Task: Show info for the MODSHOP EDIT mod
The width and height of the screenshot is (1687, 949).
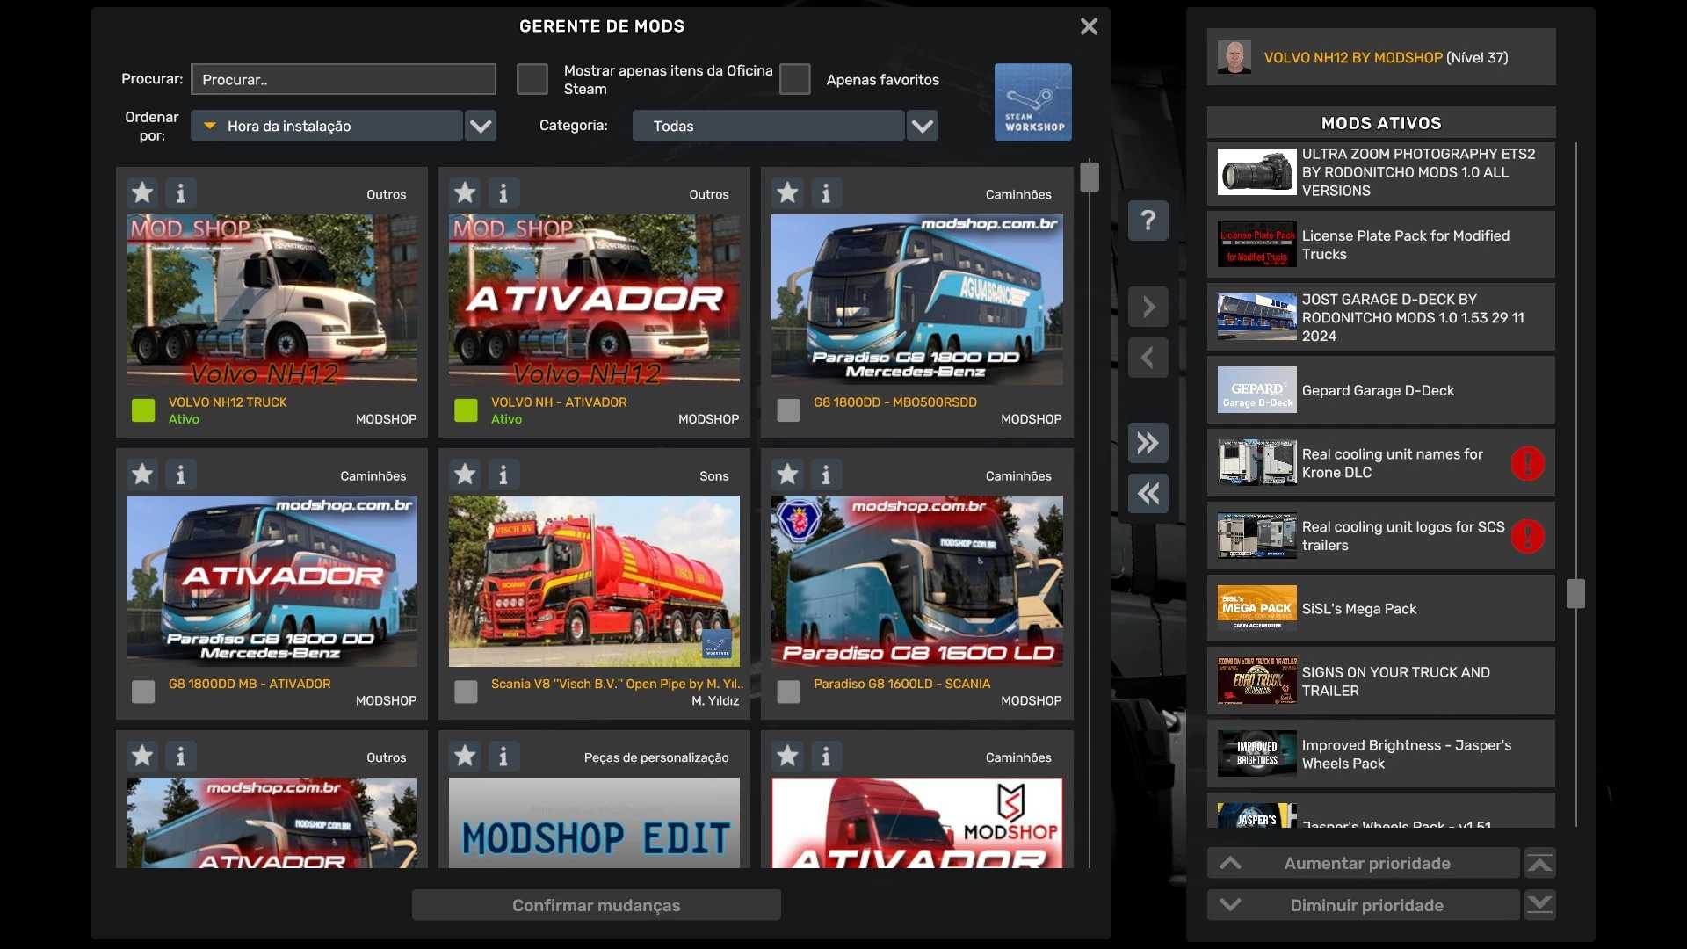Action: [x=503, y=756]
